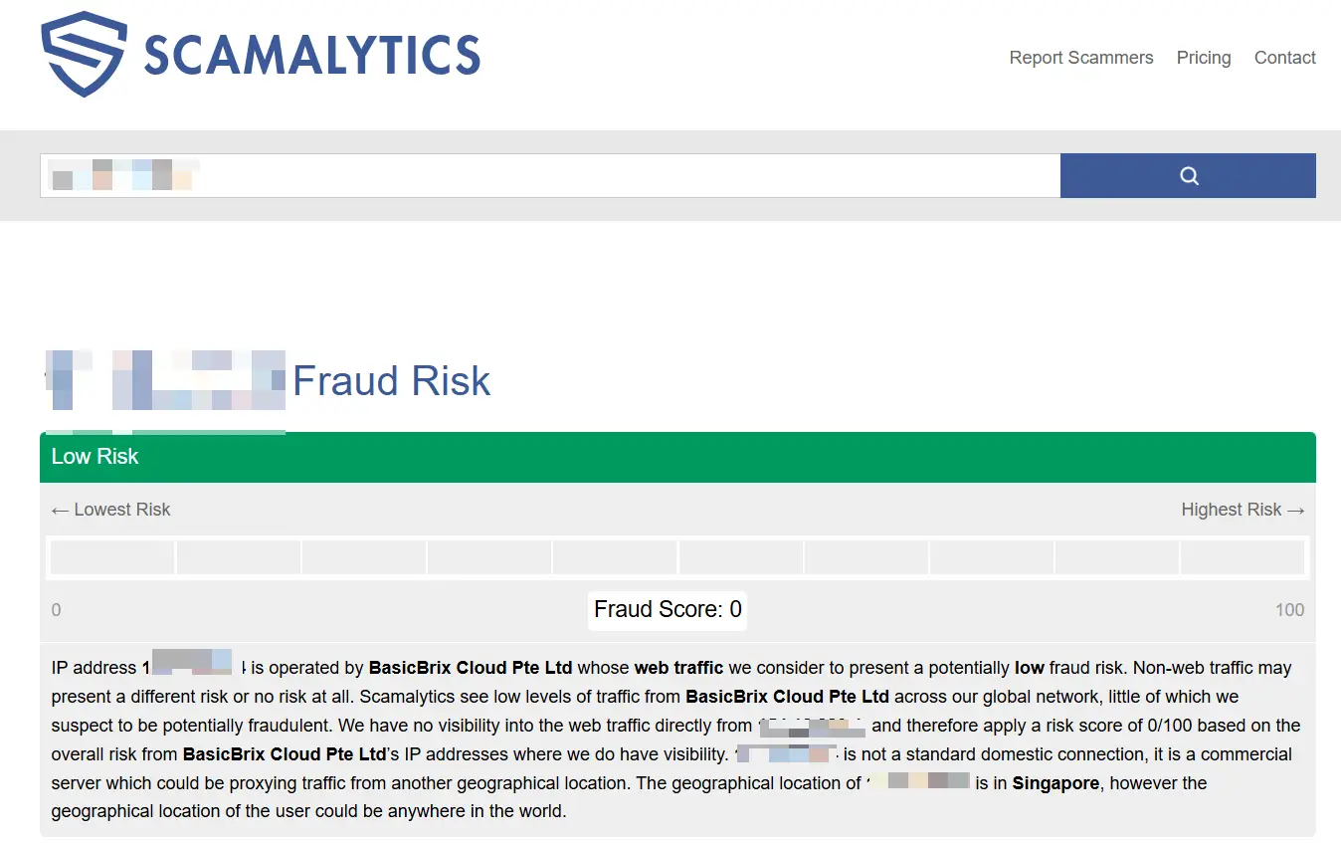Click bold Singapore text in description
The image size is (1341, 843).
[1055, 783]
